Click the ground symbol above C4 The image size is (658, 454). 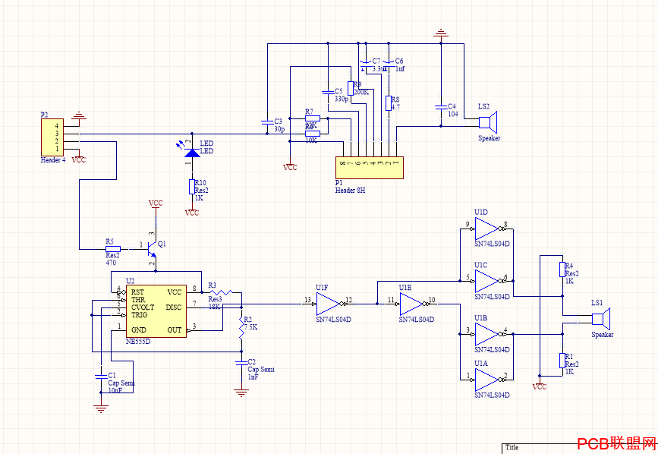(441, 34)
